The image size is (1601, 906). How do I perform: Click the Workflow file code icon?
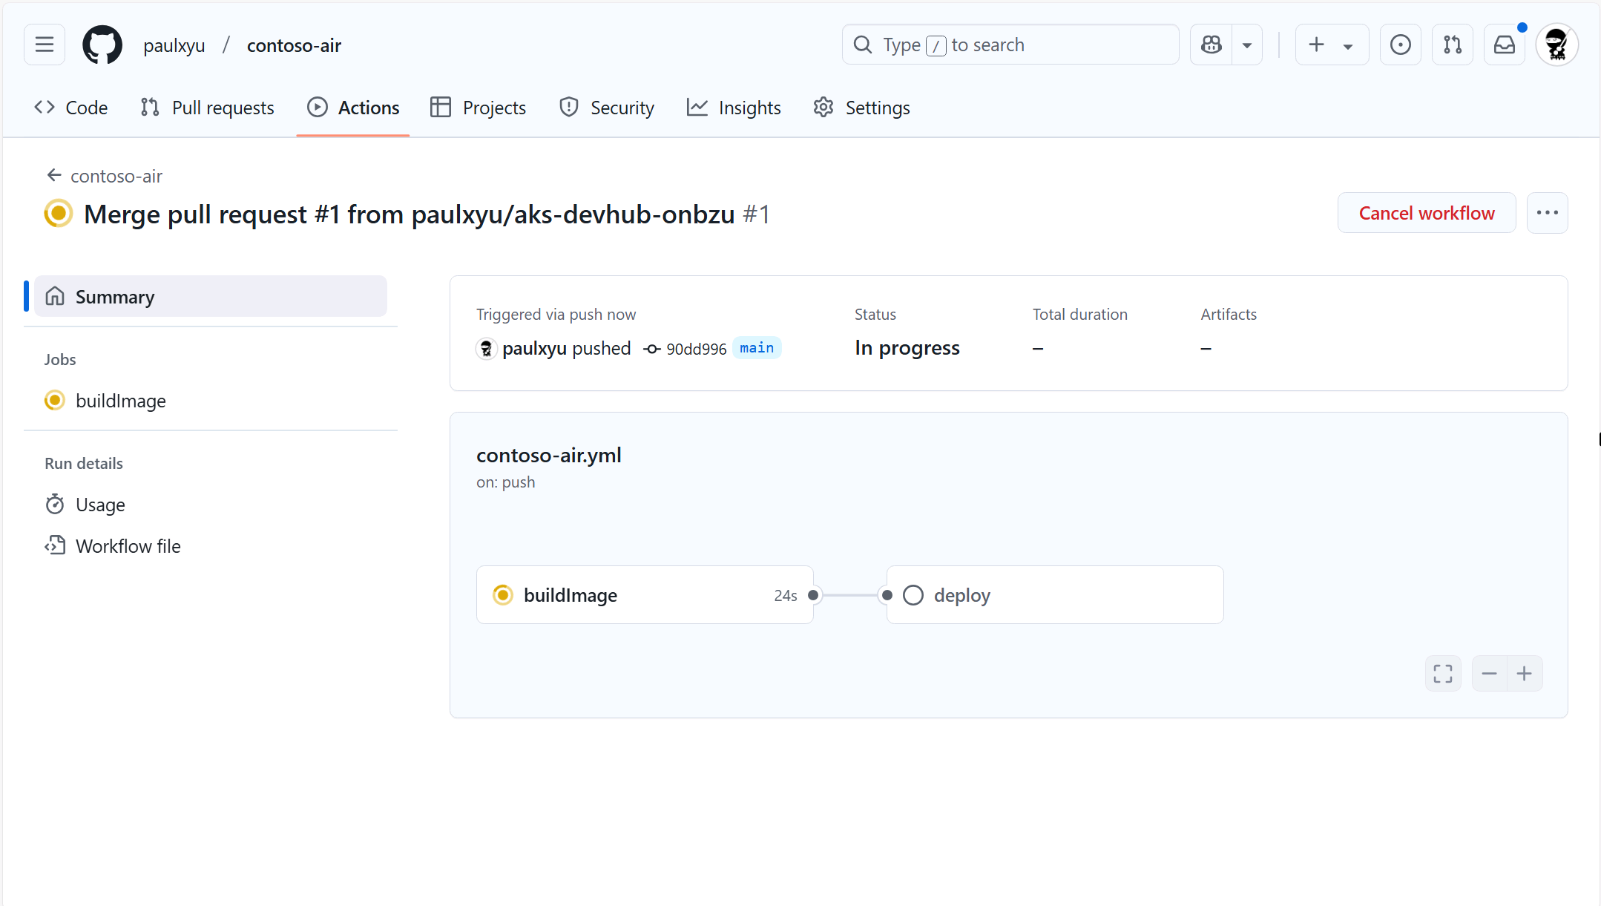coord(55,546)
